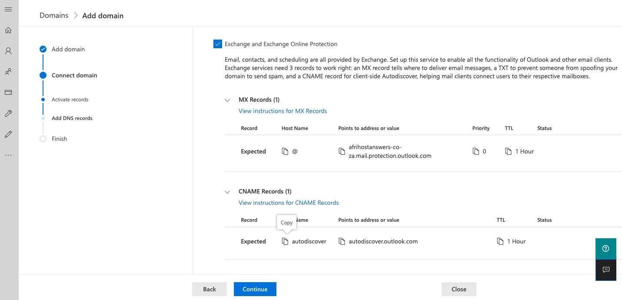Copy the MX record TTL value

508,151
